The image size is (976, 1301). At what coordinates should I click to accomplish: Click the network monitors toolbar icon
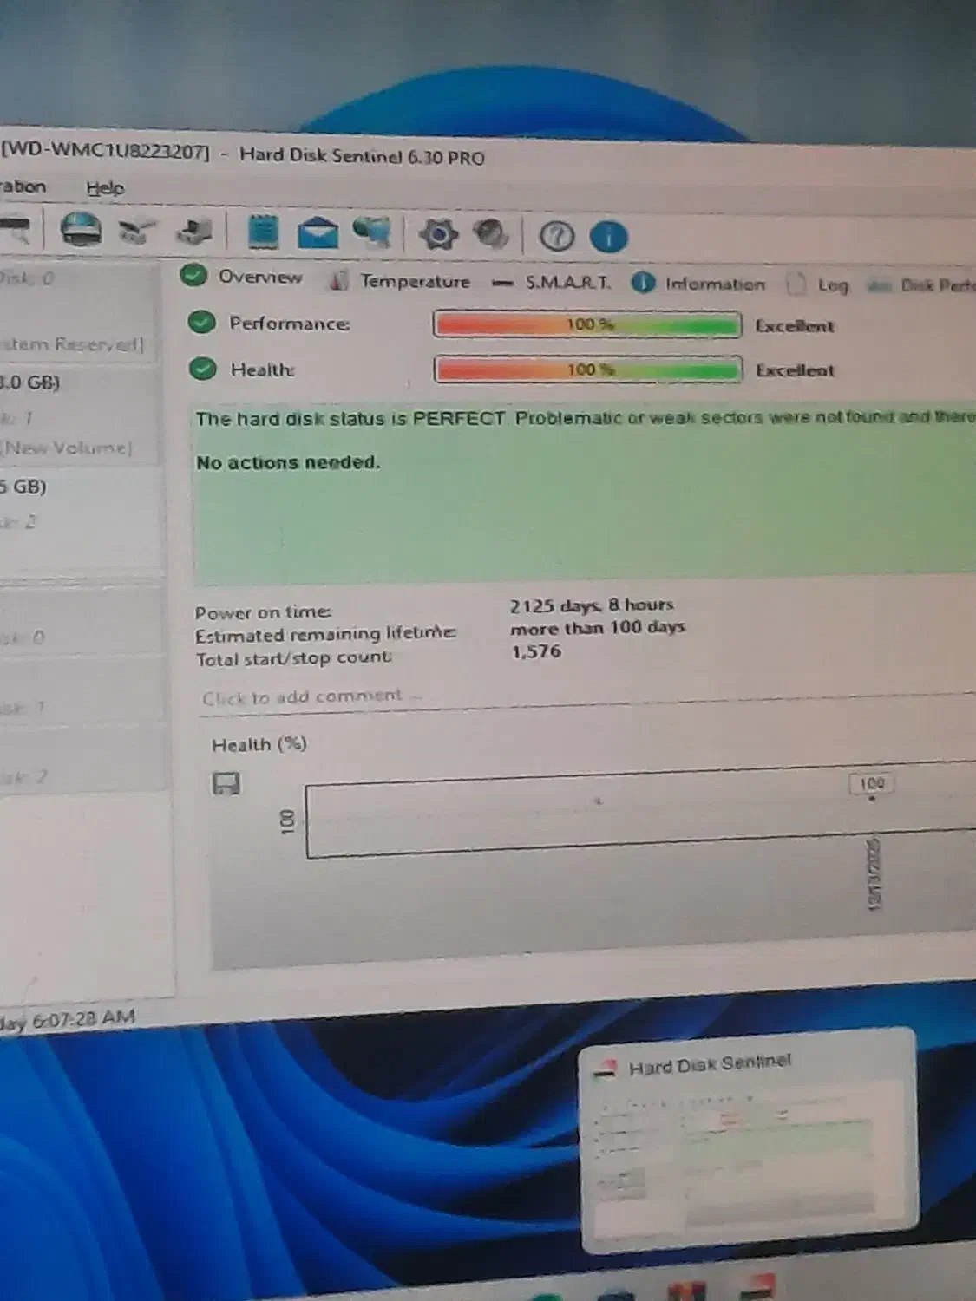[372, 232]
